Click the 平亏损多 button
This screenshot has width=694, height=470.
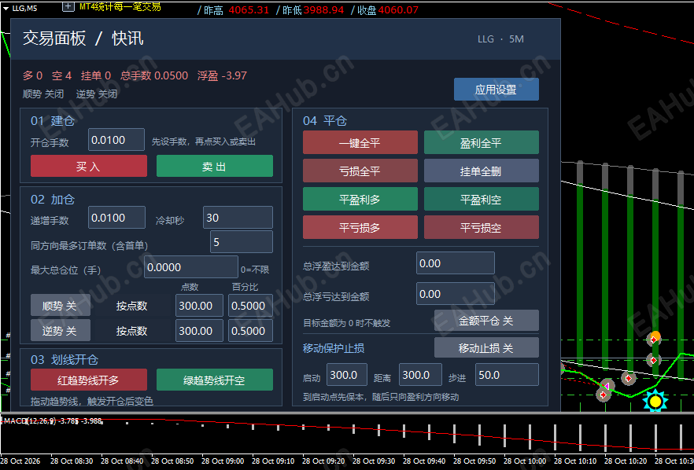pos(360,227)
